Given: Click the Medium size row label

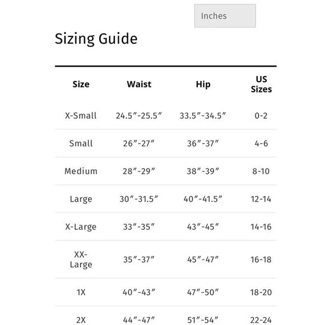Looking at the screenshot, I should point(81,171).
